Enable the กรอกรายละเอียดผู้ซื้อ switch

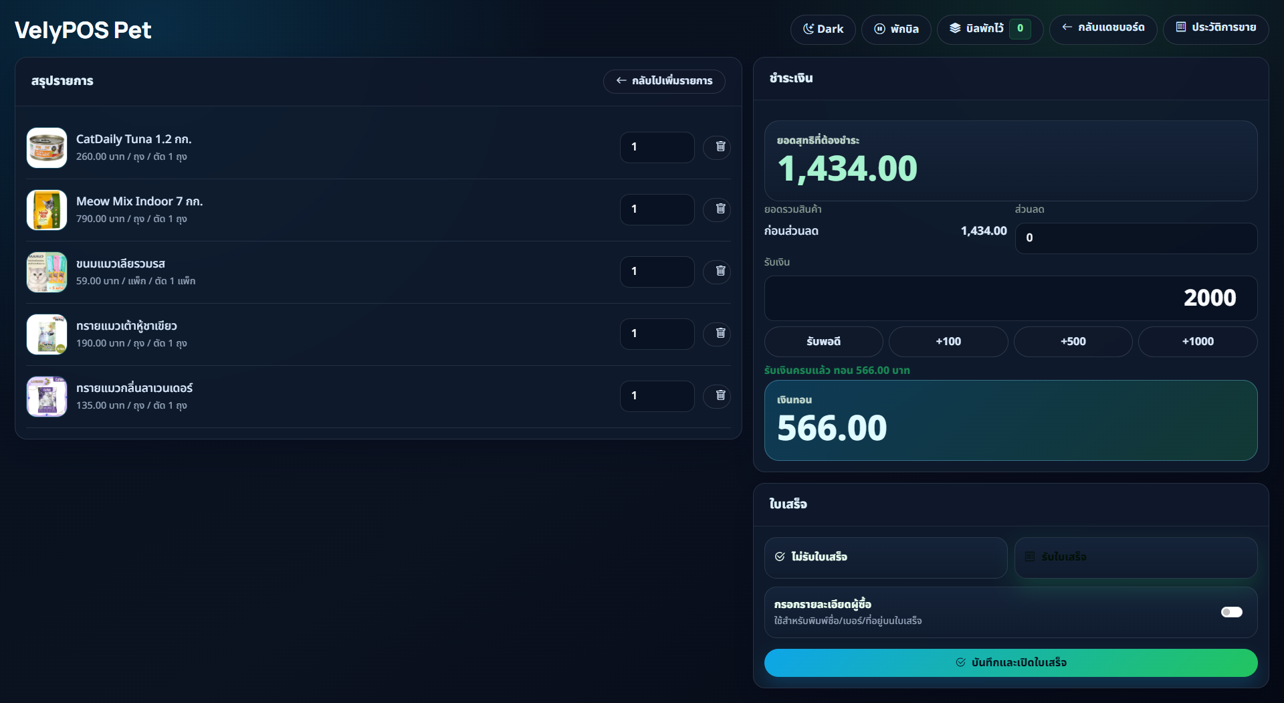pyautogui.click(x=1231, y=612)
